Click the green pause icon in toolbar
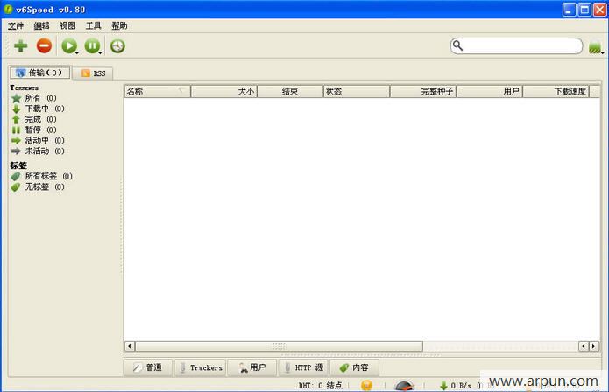This screenshot has width=609, height=392. (x=92, y=46)
